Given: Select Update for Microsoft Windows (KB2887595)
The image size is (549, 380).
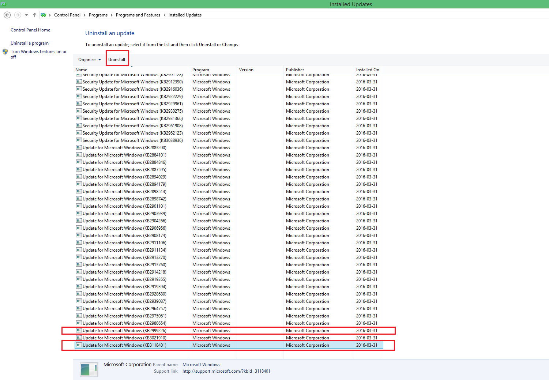Looking at the screenshot, I should [x=229, y=170].
